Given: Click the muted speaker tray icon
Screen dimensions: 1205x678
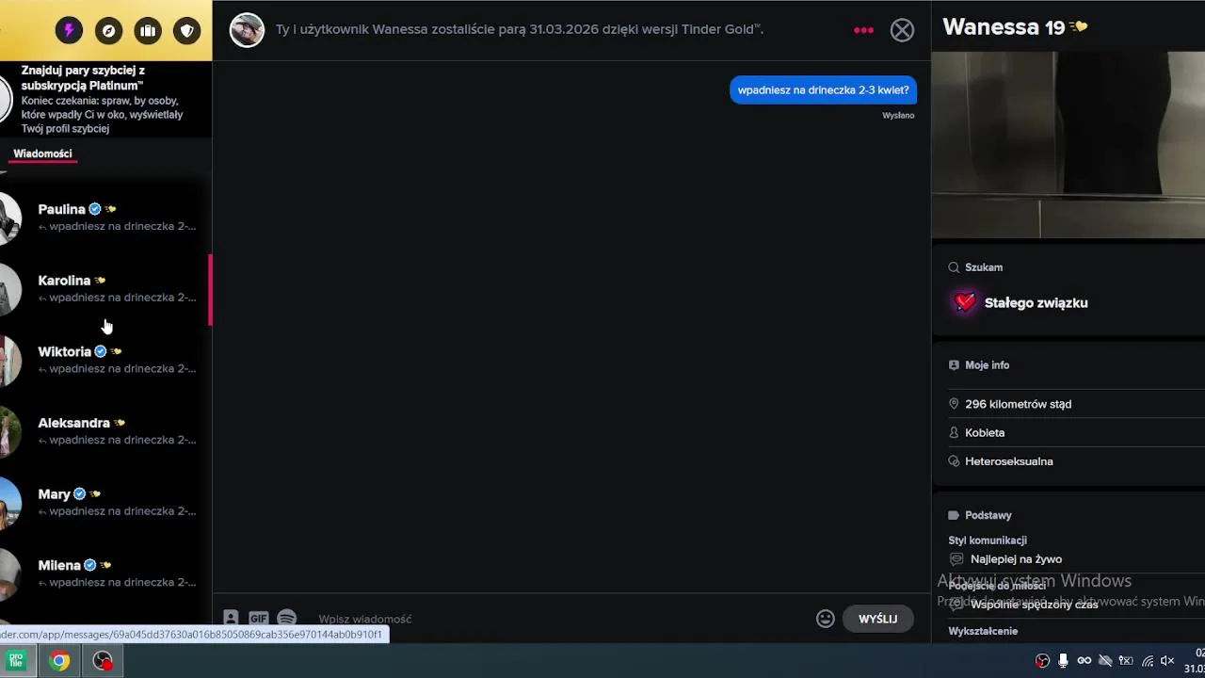Looking at the screenshot, I should pyautogui.click(x=1167, y=661).
